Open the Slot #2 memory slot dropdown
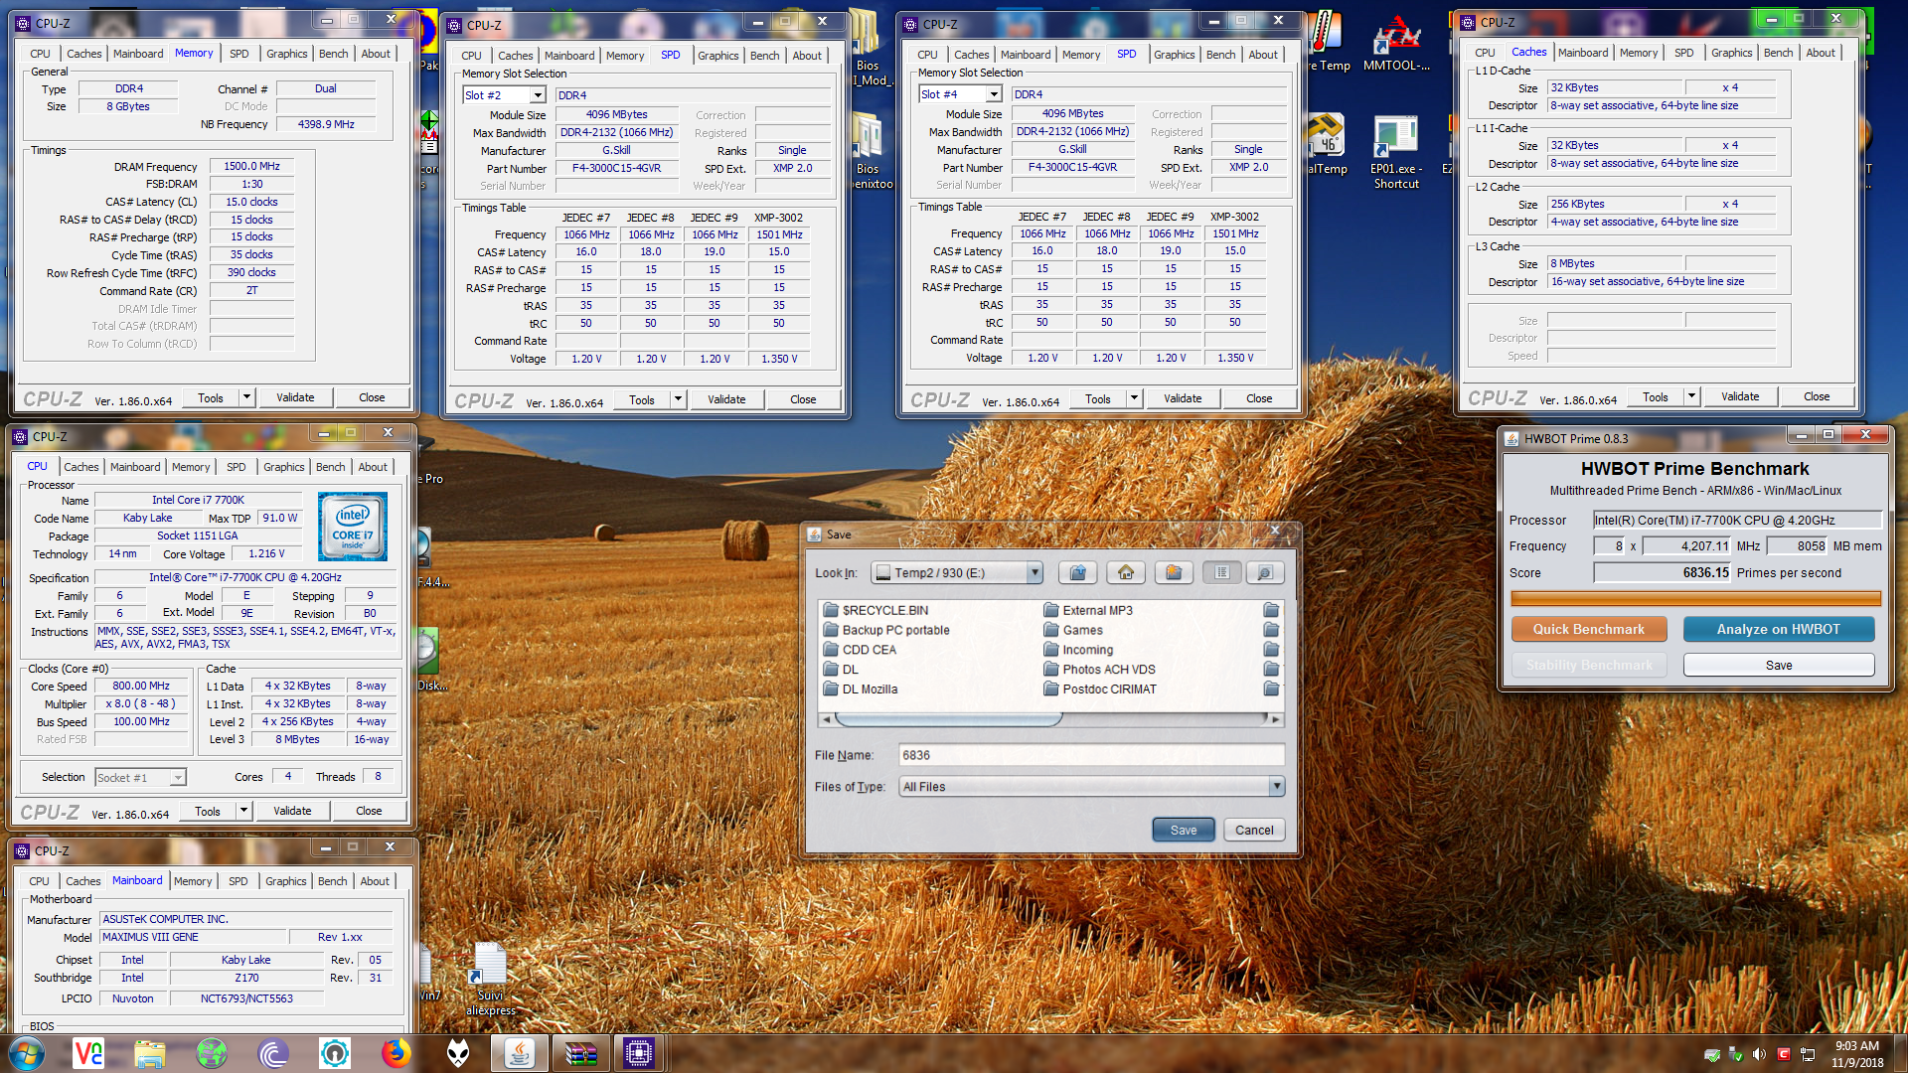 tap(538, 95)
